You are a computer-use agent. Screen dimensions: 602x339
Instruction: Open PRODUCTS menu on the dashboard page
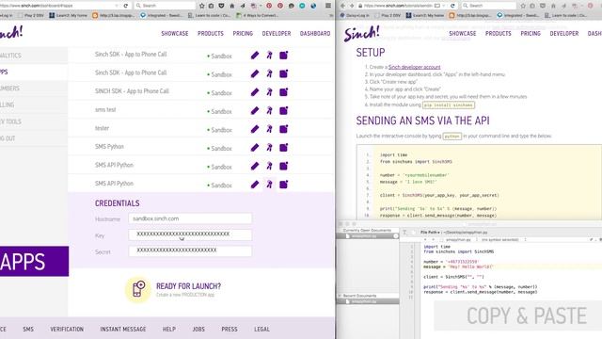[x=211, y=34]
